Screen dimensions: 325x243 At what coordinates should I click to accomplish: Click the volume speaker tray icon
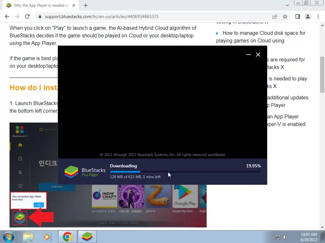[x=285, y=237]
